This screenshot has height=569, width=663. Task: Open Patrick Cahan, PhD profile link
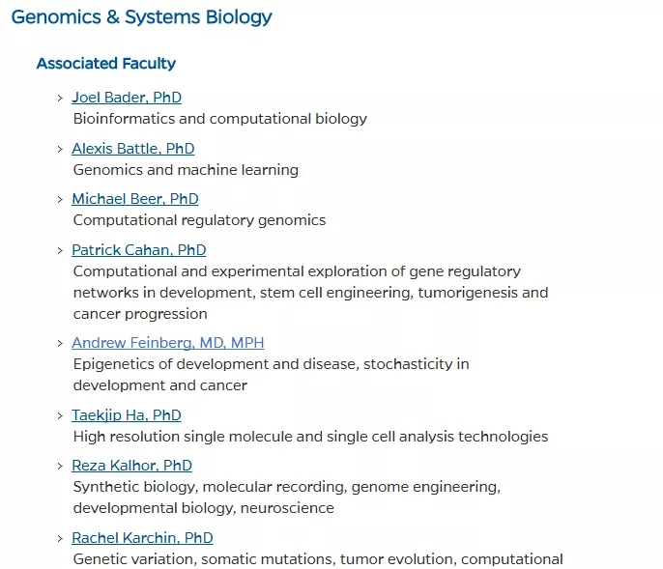pyautogui.click(x=139, y=250)
